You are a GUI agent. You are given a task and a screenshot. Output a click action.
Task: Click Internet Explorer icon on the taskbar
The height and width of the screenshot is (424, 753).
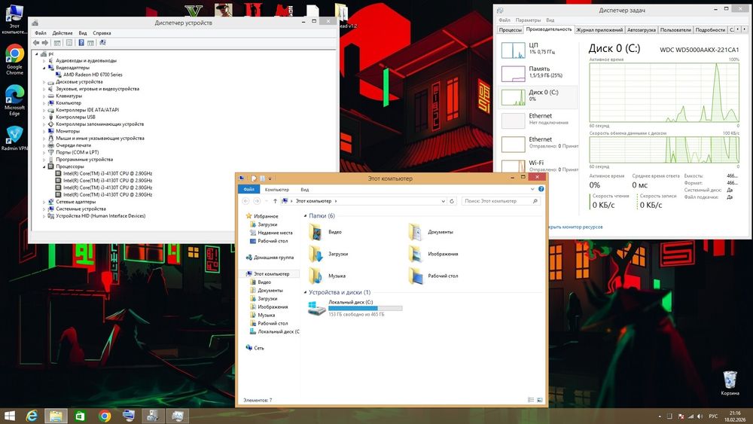click(31, 416)
